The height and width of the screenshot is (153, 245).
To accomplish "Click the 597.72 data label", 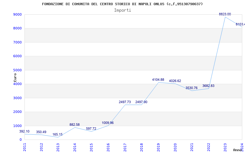I will point(91,129).
